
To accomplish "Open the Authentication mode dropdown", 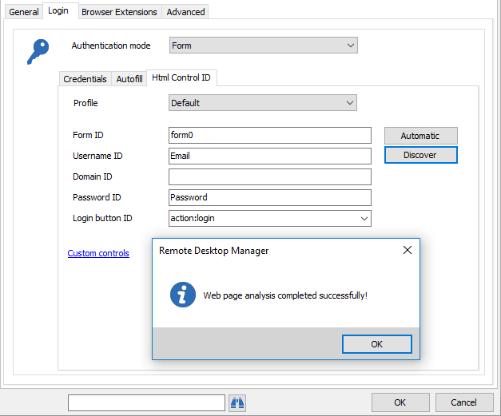I will coord(263,46).
